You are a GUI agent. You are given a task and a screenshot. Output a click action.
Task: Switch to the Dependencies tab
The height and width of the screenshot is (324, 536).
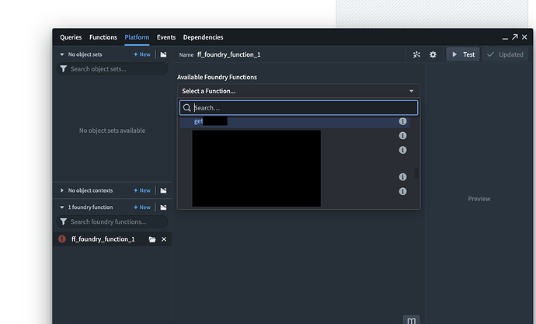click(x=203, y=37)
